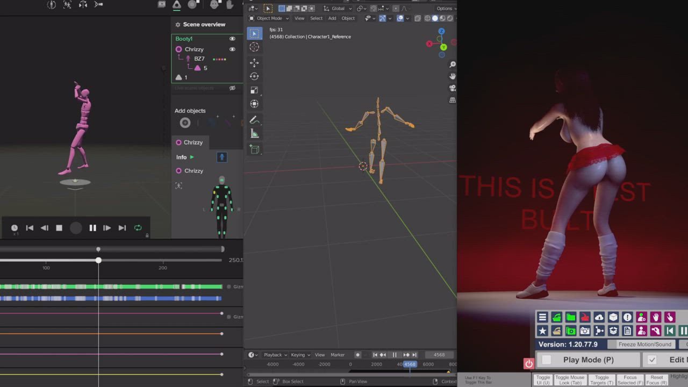Activate the 3D Cursor tool in Blender
688x387 pixels.
[254, 47]
